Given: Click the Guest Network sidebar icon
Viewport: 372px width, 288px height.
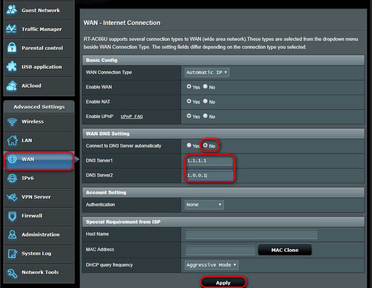Looking at the screenshot, I should (x=12, y=10).
